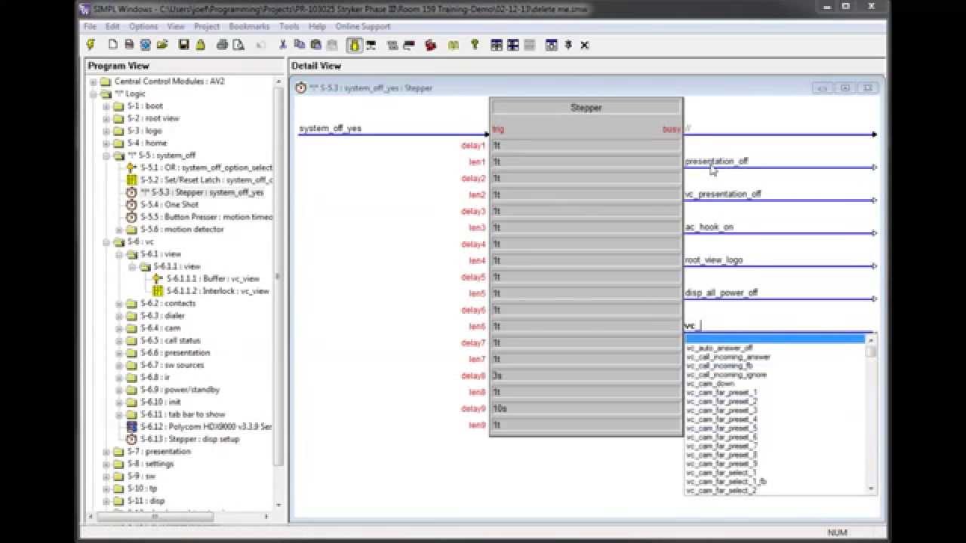This screenshot has height=543, width=966.
Task: Click the delay8 field showing 3s
Action: [586, 376]
